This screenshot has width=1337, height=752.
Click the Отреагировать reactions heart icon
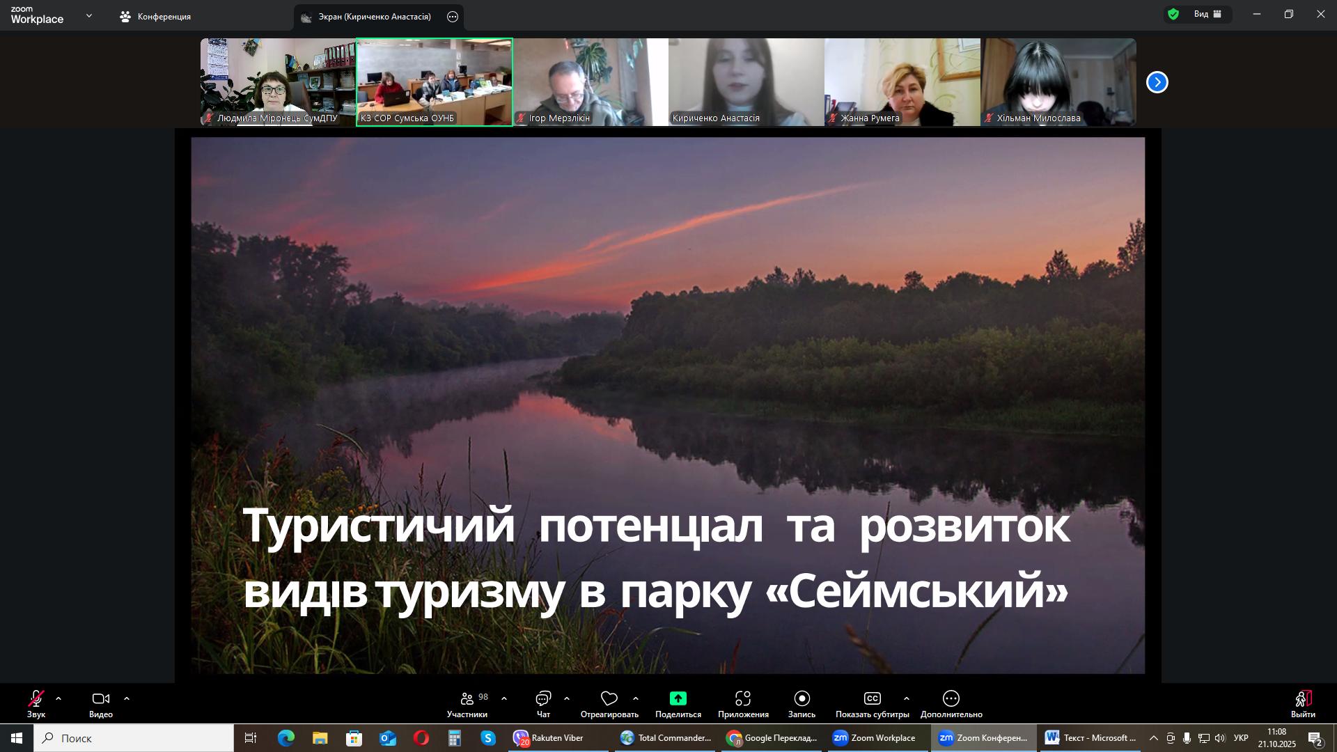pos(609,699)
